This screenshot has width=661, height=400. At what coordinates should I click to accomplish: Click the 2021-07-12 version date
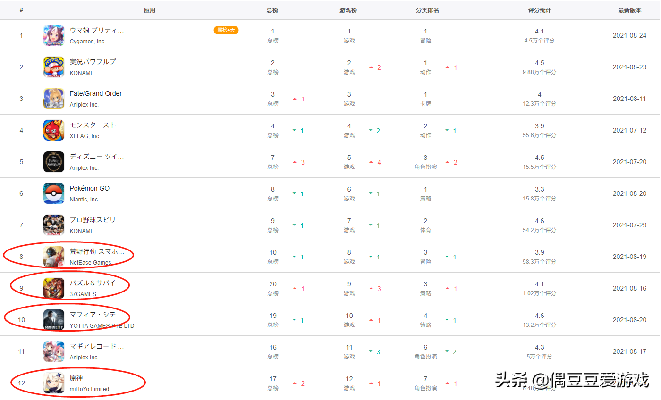click(630, 130)
